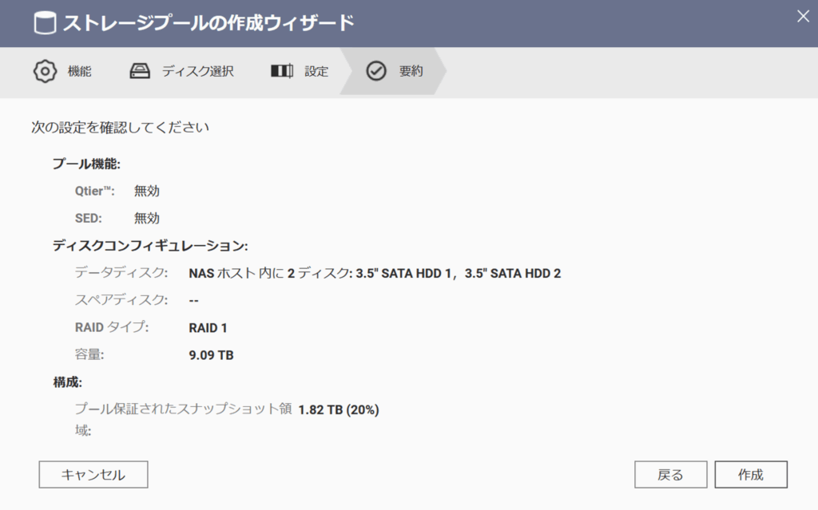Click the gear icon for the 機能 step
Screen dimensions: 818x510
click(x=46, y=71)
